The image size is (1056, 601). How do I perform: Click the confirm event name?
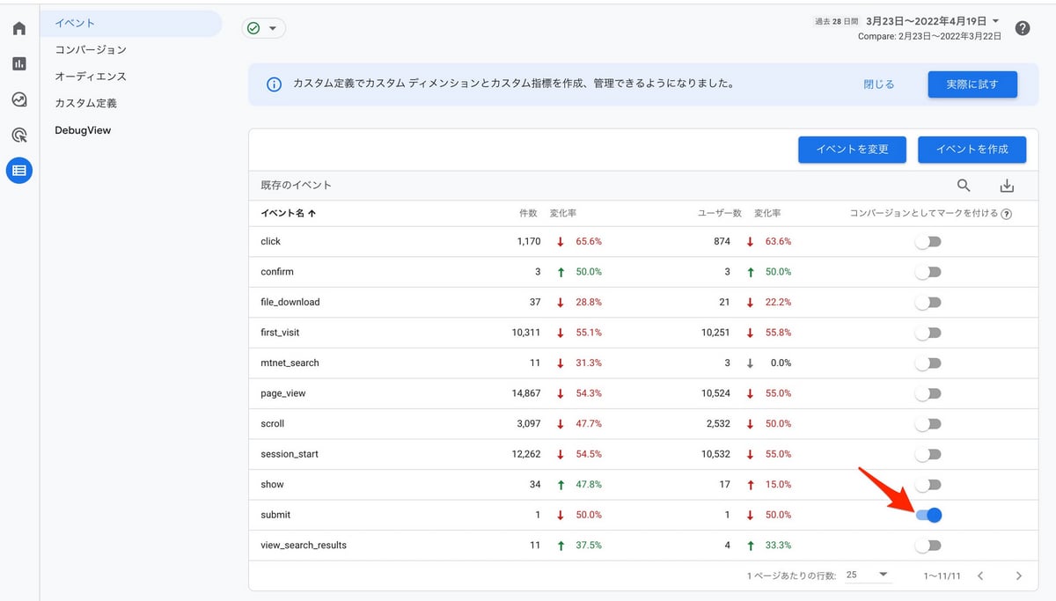point(277,272)
